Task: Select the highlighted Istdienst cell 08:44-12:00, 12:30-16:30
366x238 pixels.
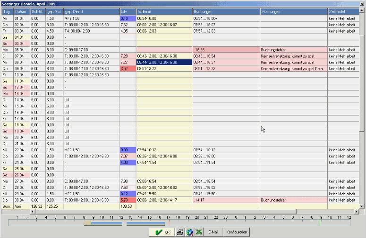Action: 164,62
